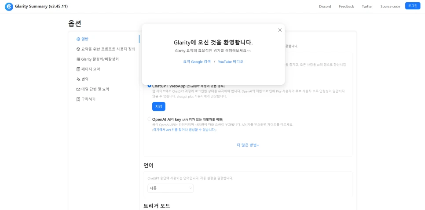This screenshot has width=425, height=210.
Task: Expand 더 많은 방법+
Action: [248, 145]
